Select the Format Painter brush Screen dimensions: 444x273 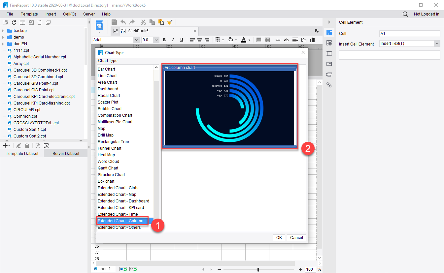pos(170,22)
